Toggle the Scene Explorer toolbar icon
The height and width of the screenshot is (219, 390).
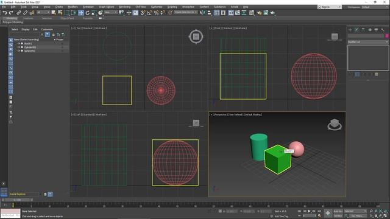point(217,13)
